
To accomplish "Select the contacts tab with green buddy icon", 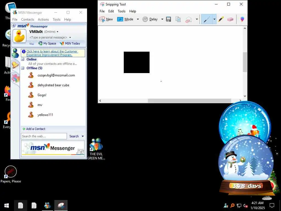I will pyautogui.click(x=15, y=53).
